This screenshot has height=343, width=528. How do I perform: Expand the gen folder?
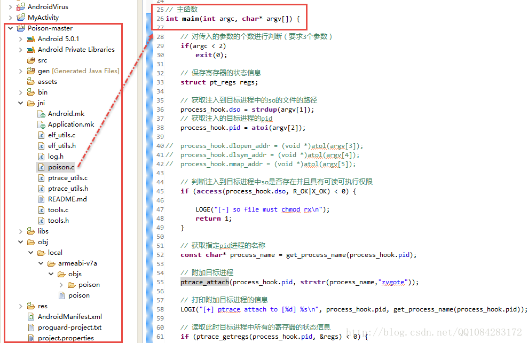20,71
